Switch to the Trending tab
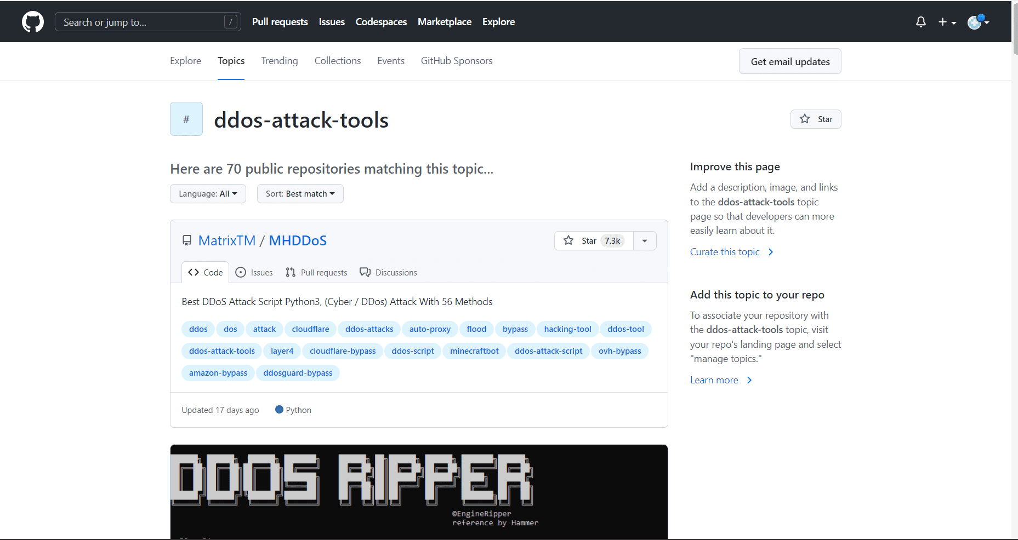This screenshot has width=1018, height=540. tap(279, 61)
